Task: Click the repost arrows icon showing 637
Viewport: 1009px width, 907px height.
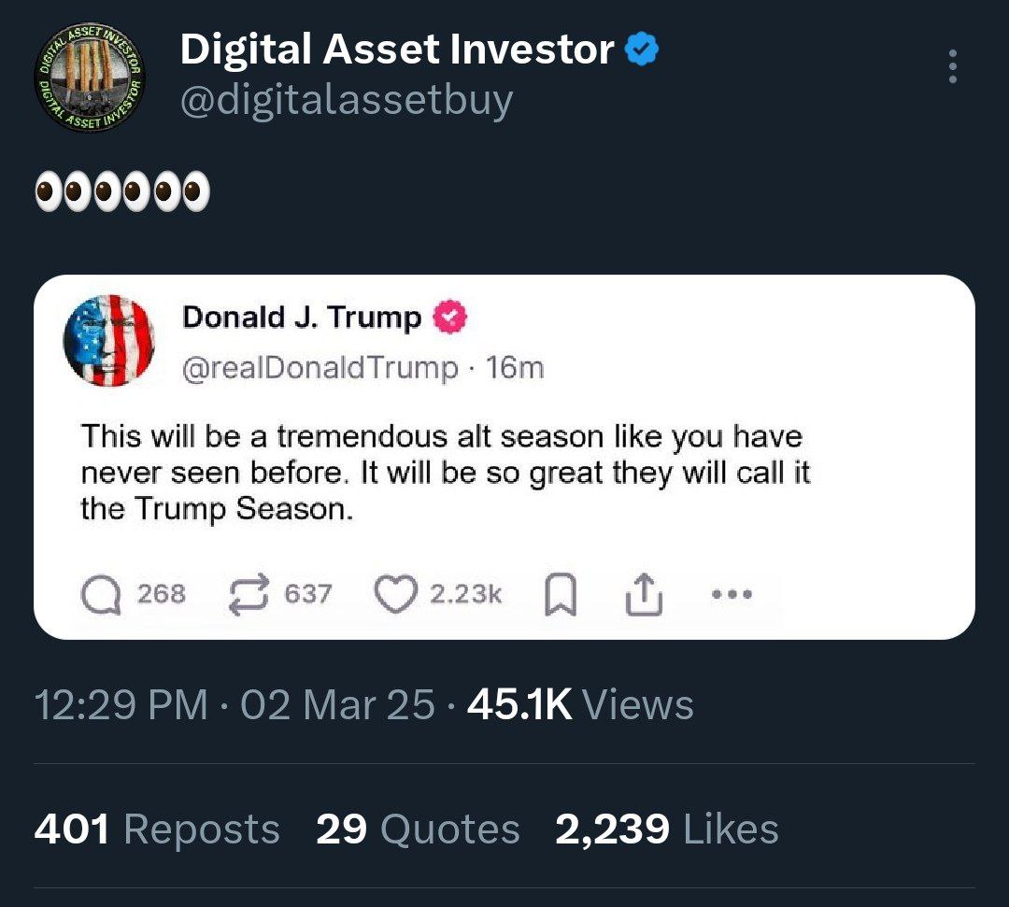Action: (x=249, y=594)
